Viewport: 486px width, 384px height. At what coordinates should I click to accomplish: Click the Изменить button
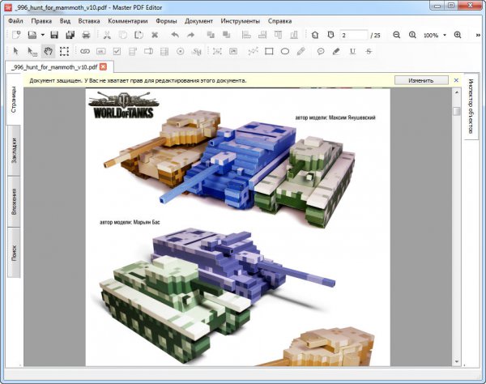point(421,80)
